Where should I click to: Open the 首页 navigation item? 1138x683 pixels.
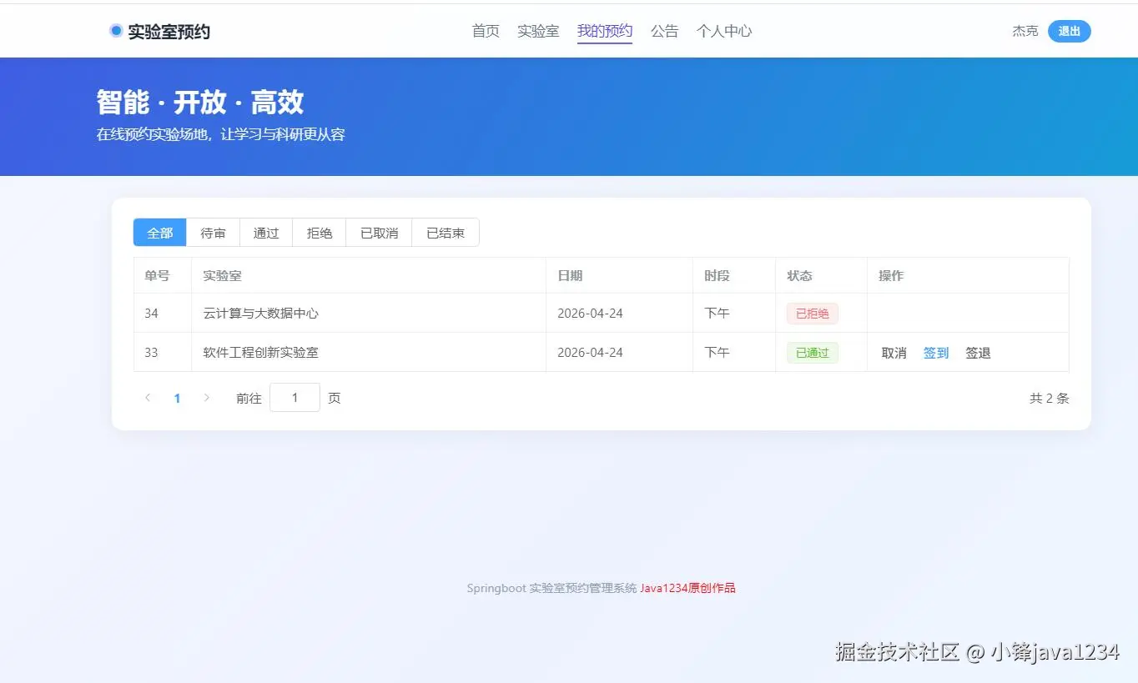point(486,31)
